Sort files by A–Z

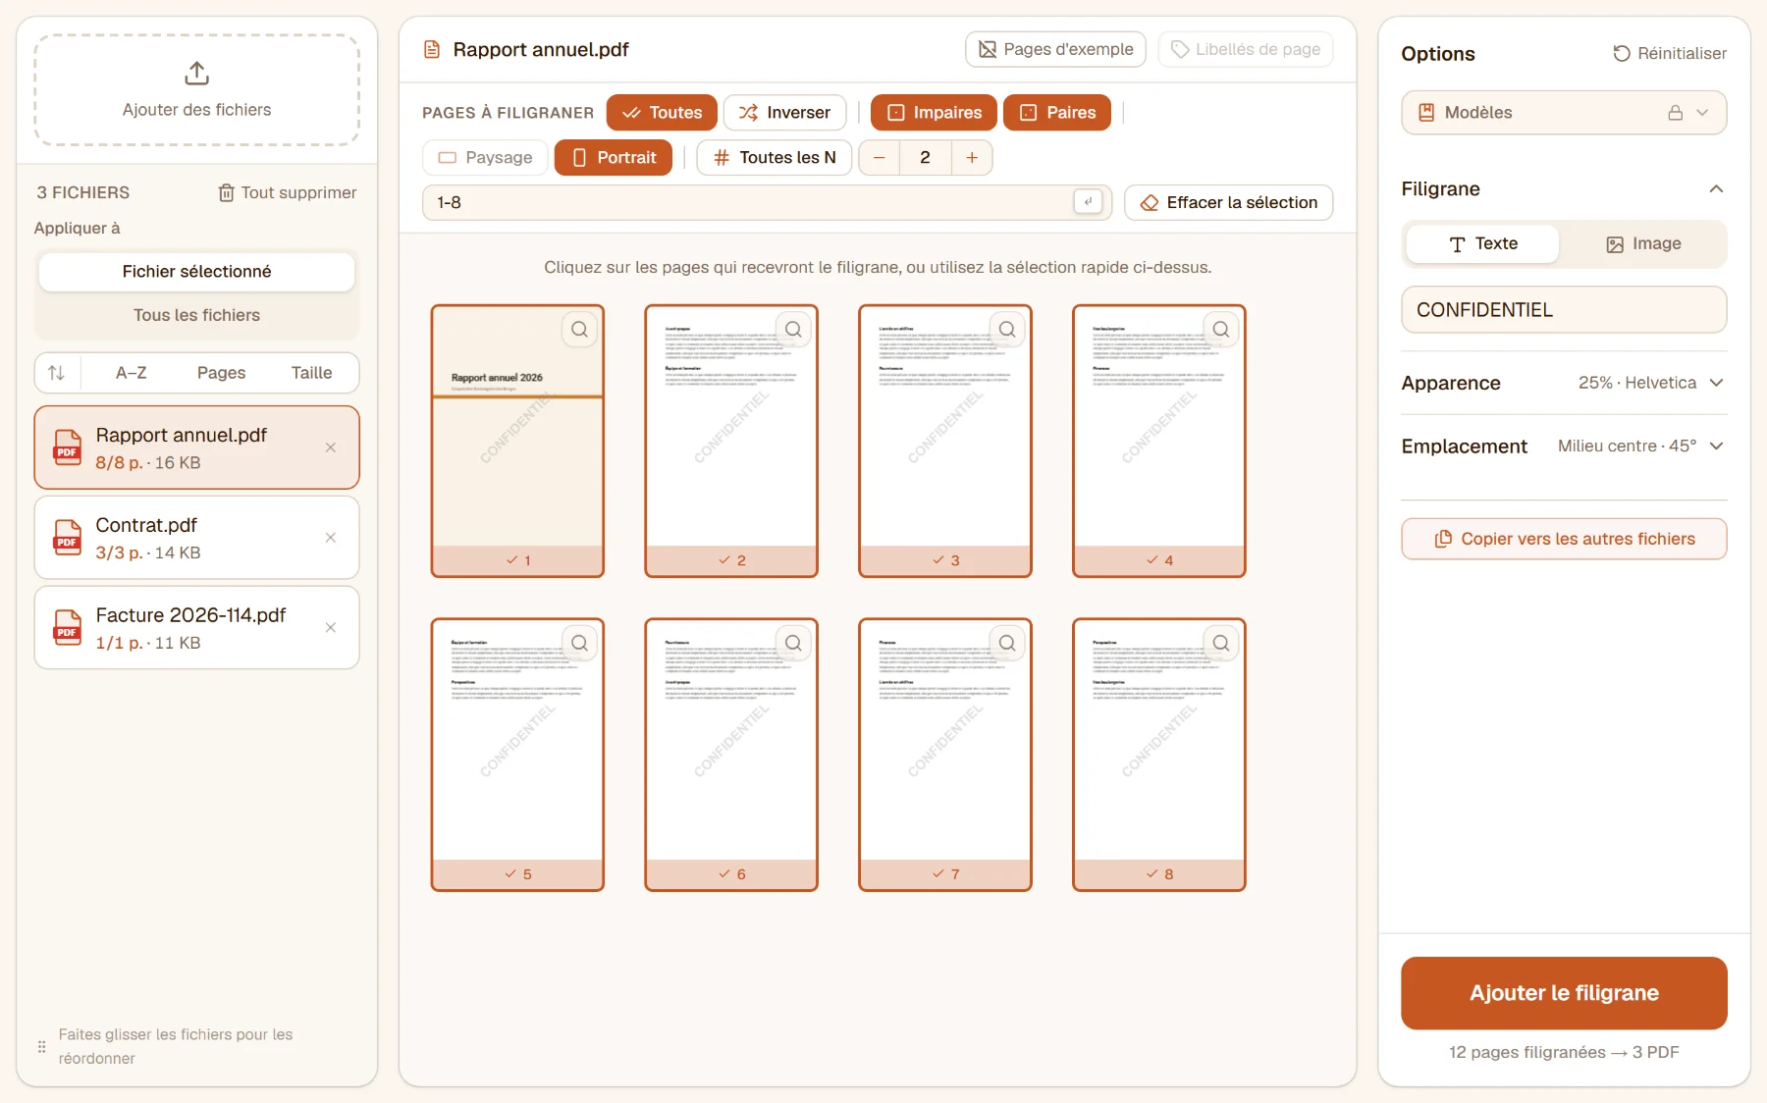click(x=131, y=373)
